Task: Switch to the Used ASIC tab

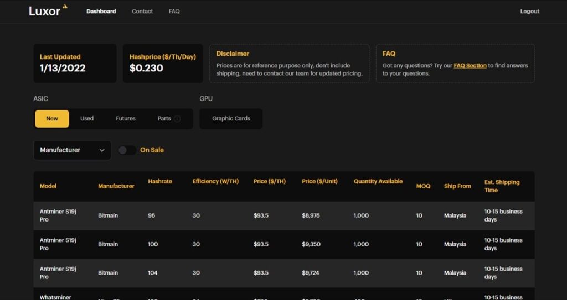Action: point(87,118)
